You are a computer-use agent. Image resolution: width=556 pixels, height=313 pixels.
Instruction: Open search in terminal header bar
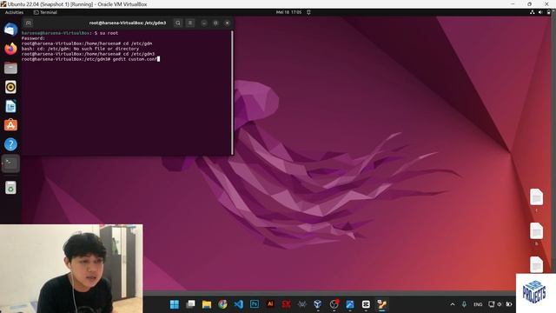(x=178, y=23)
